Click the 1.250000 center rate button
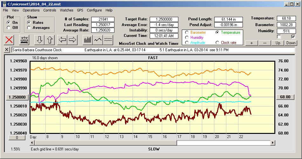 (x=17, y=97)
